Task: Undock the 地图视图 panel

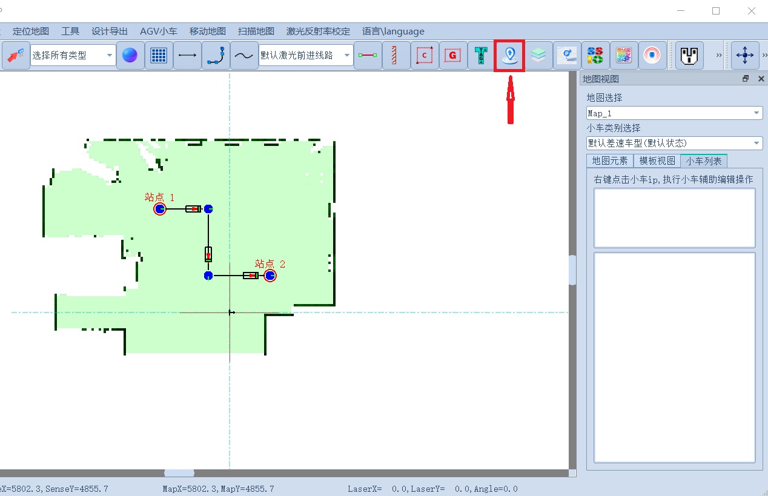Action: coord(746,79)
